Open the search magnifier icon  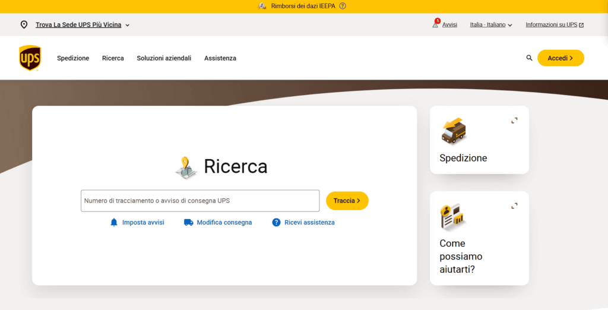529,58
